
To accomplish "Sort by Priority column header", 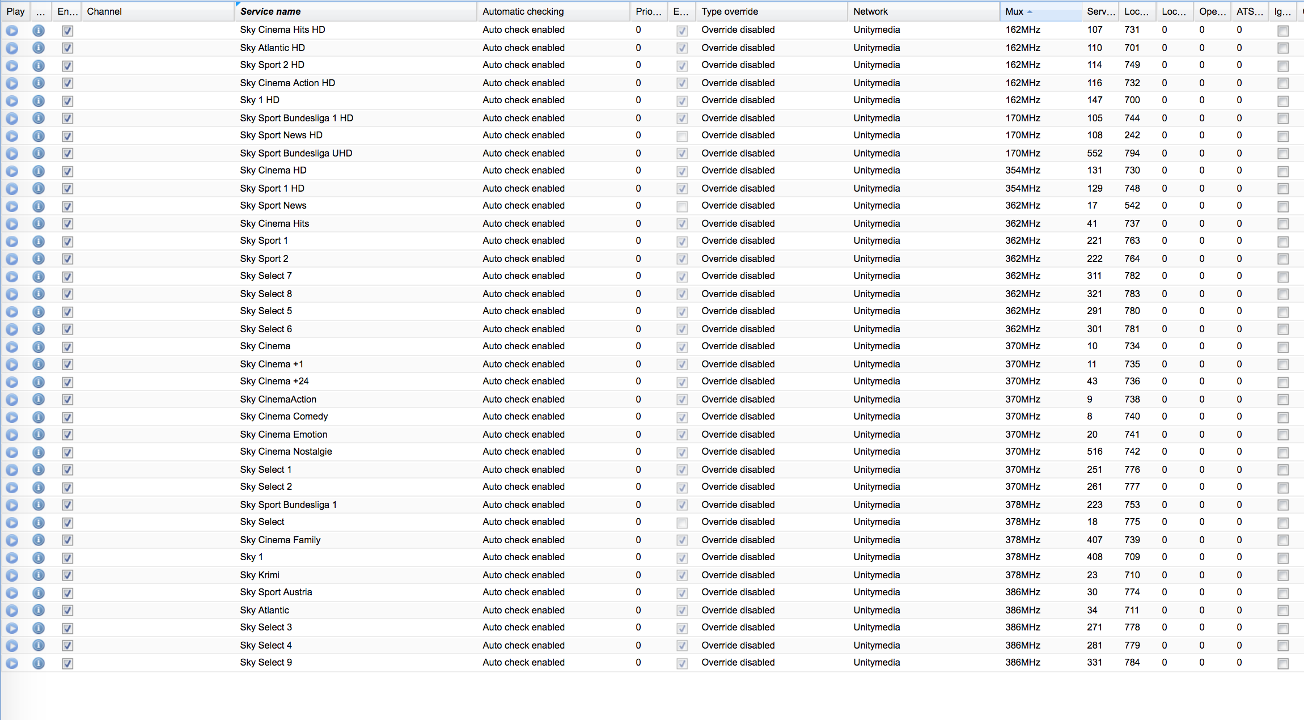I will [x=649, y=11].
